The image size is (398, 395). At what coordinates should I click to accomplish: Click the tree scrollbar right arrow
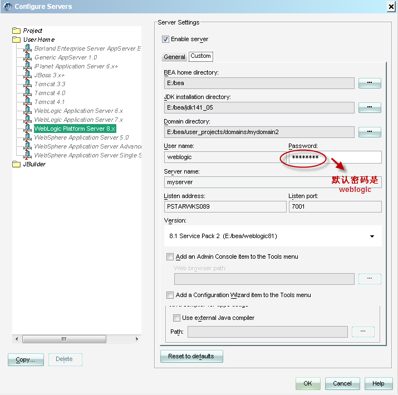pos(137,339)
